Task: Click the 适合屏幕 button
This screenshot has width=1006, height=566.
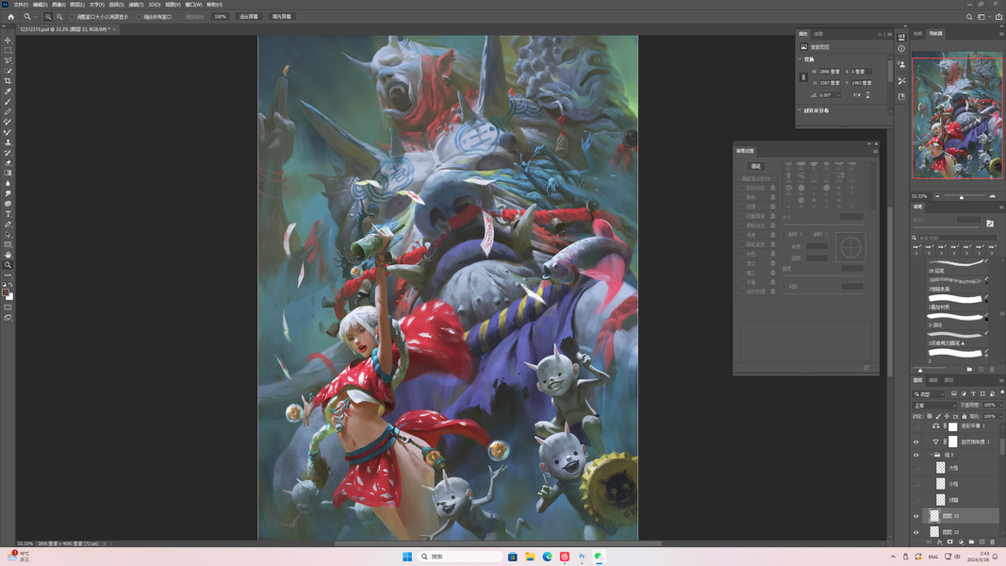Action: (x=248, y=17)
